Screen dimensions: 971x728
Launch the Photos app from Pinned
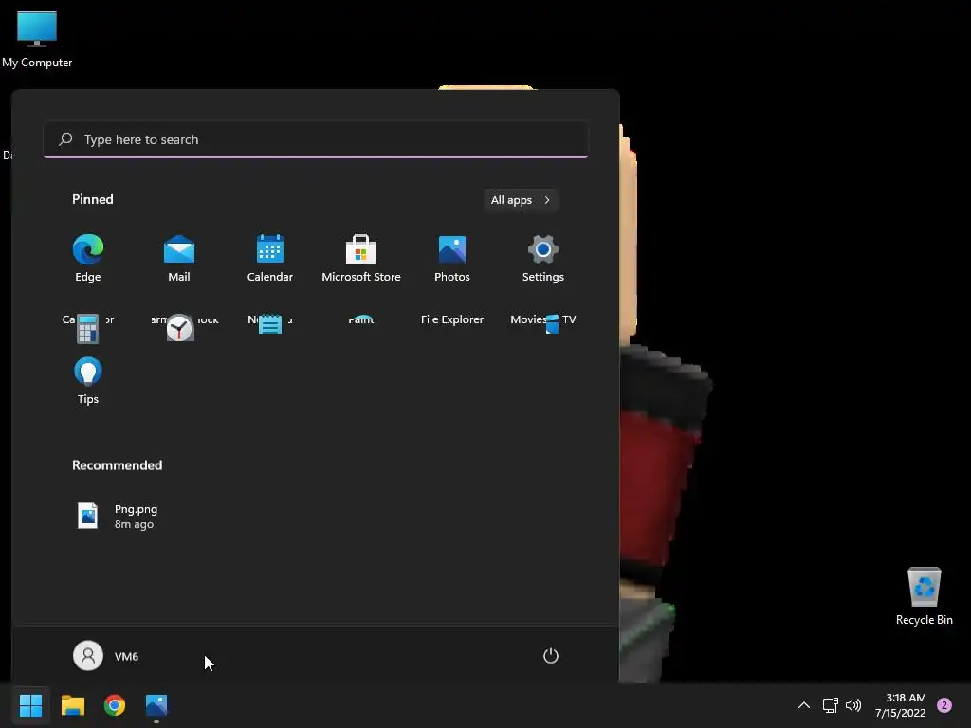point(452,259)
